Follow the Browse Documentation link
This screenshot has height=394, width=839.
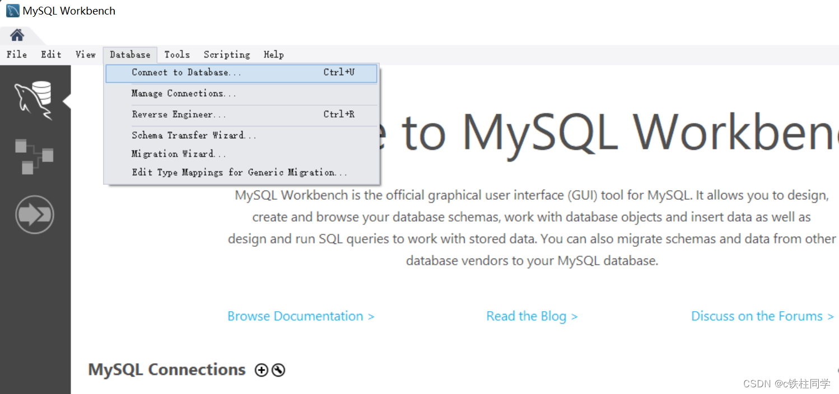click(301, 316)
